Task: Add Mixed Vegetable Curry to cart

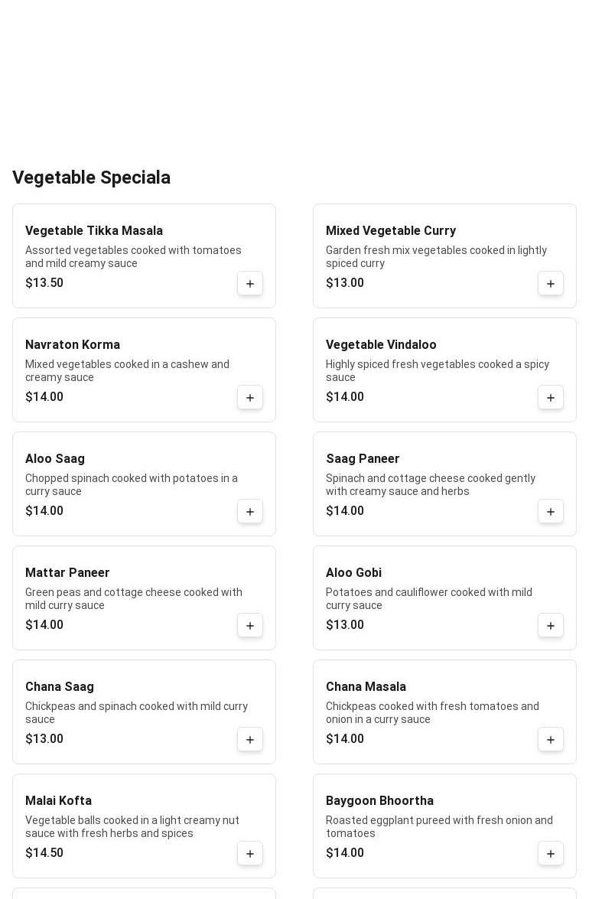Action: coord(551,284)
